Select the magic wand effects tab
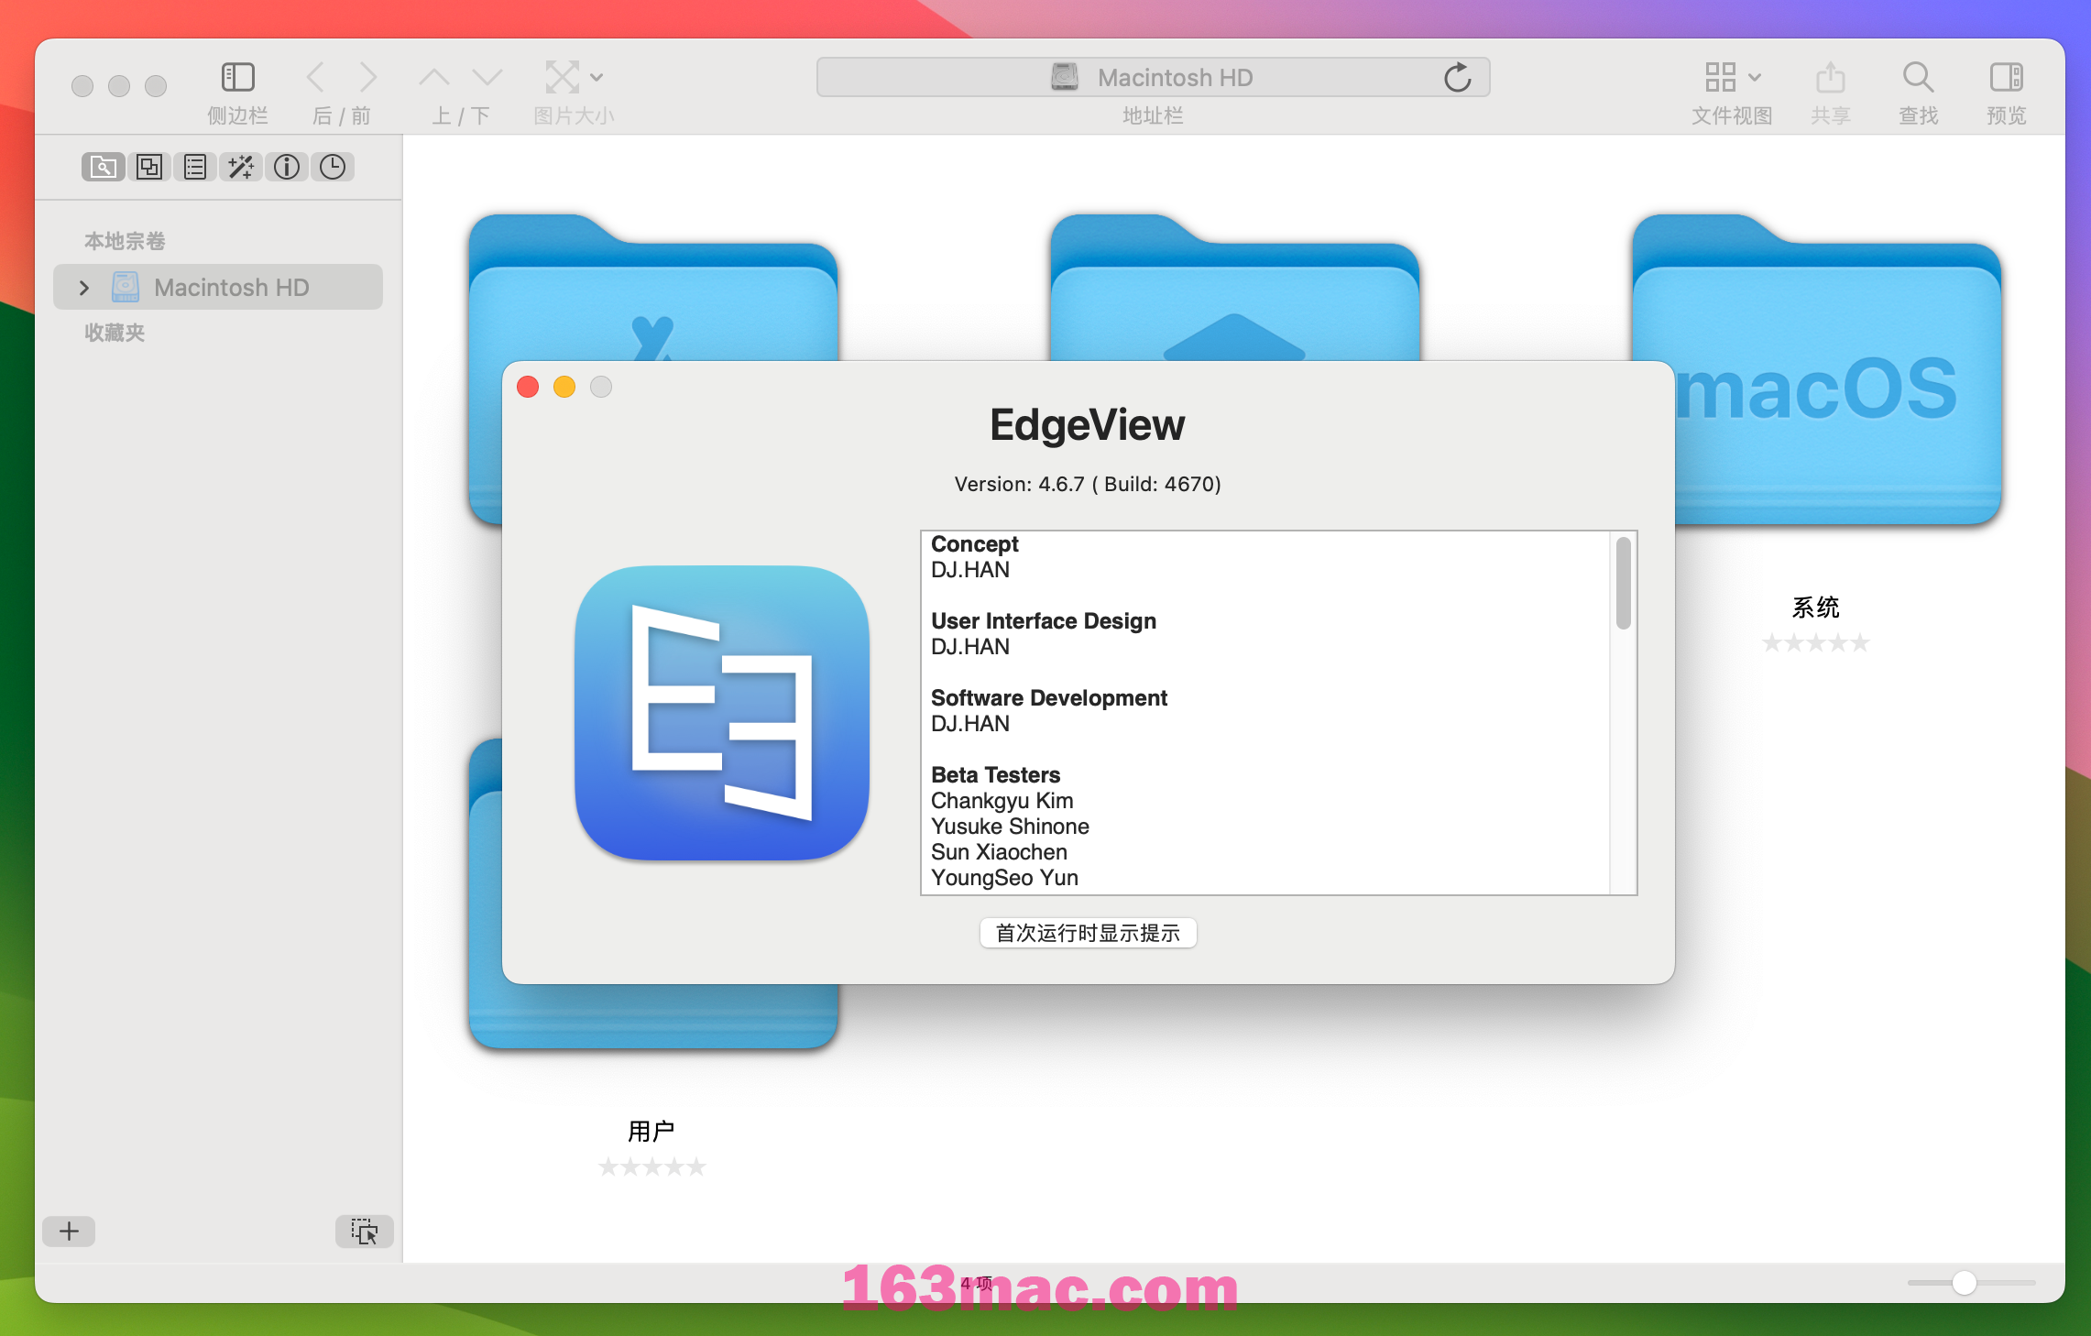Image resolution: width=2091 pixels, height=1336 pixels. (x=241, y=167)
